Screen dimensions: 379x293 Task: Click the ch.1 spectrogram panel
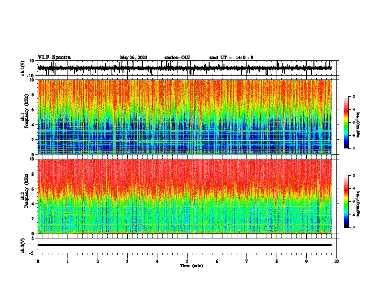(x=185, y=117)
